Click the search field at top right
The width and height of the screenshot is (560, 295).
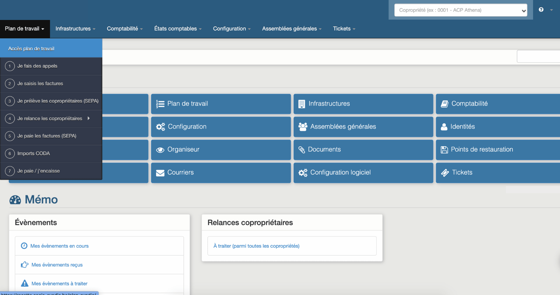tap(538, 56)
